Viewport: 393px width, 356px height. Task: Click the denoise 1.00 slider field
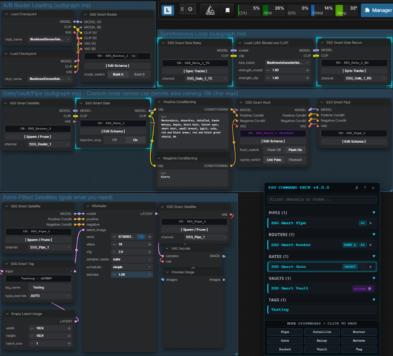pos(132,274)
